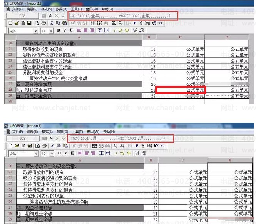Apply center alignment in upper window
Viewport: 256px width, 224px height.
pos(85,30)
